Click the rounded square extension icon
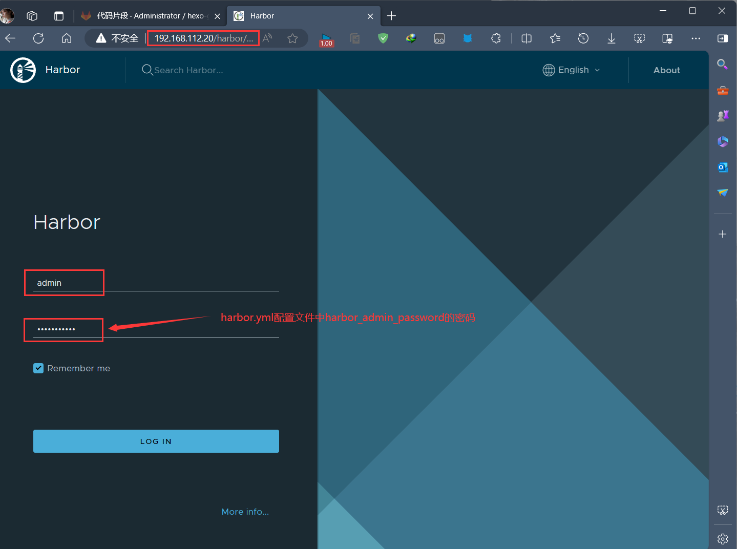This screenshot has width=737, height=549. click(x=439, y=38)
